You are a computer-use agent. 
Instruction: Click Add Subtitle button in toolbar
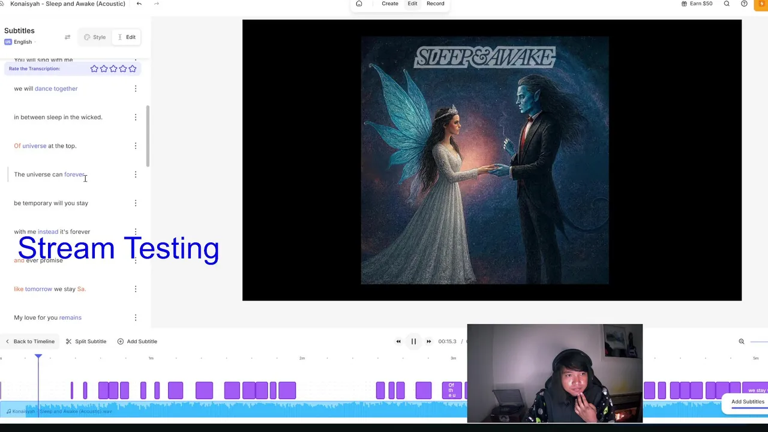click(x=137, y=341)
